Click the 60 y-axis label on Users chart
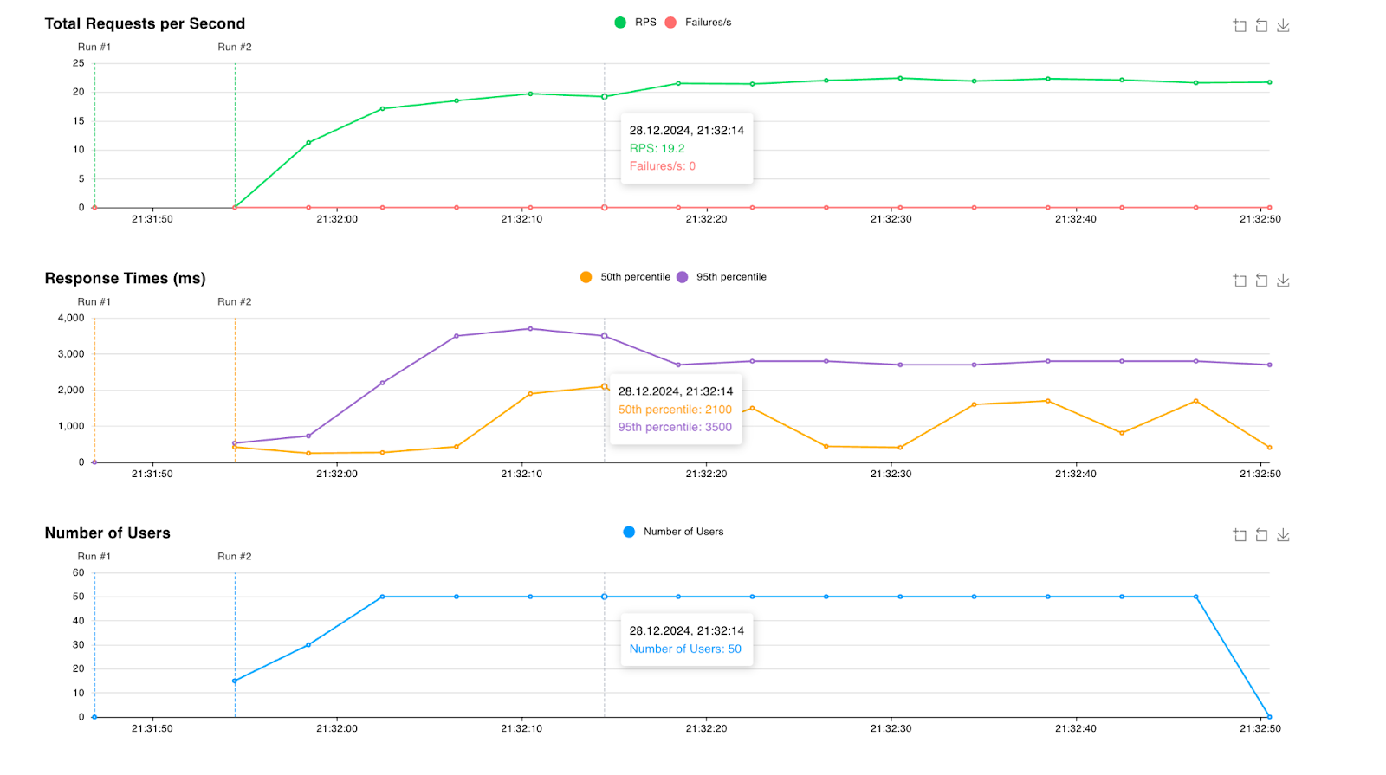Screen dimensions: 1386x775 pyautogui.click(x=79, y=572)
